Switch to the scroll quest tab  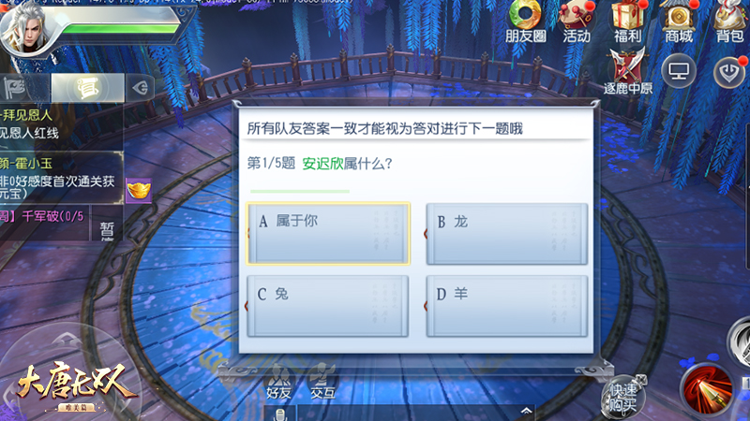(87, 88)
